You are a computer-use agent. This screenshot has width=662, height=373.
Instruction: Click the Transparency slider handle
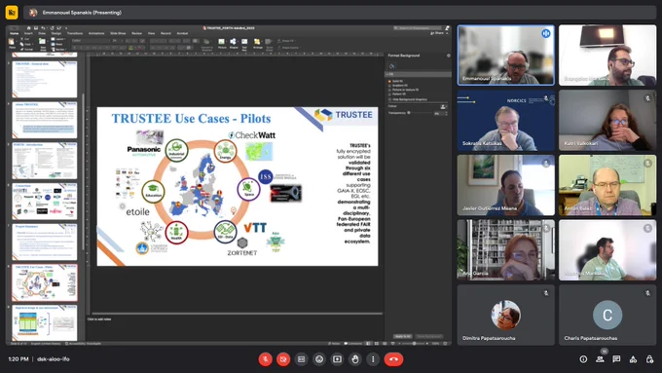pyautogui.click(x=409, y=113)
